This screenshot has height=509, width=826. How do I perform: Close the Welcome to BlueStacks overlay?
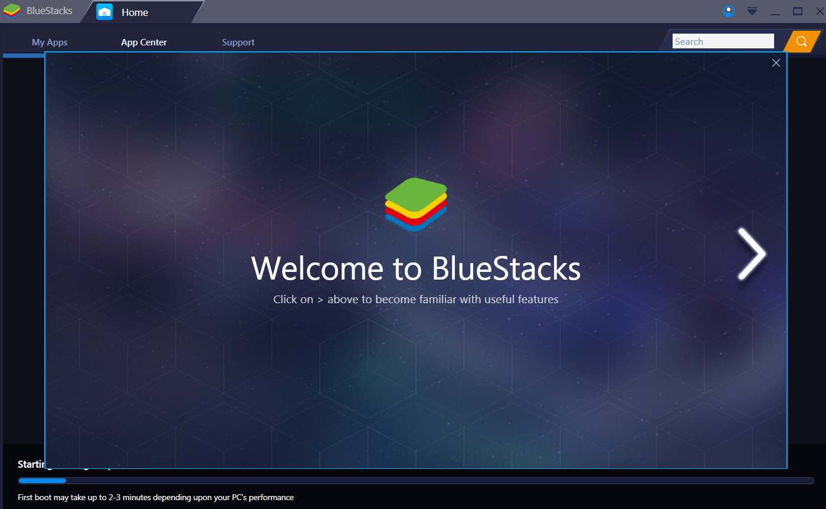click(x=776, y=63)
